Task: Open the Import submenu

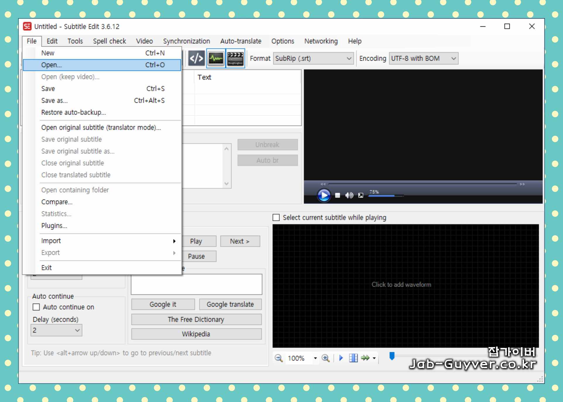Action: pyautogui.click(x=51, y=241)
